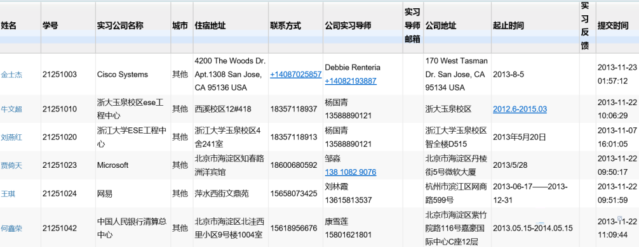Viewport: 639px width, 247px height.
Task: Click the 公司地址 column header
Action: (441, 25)
